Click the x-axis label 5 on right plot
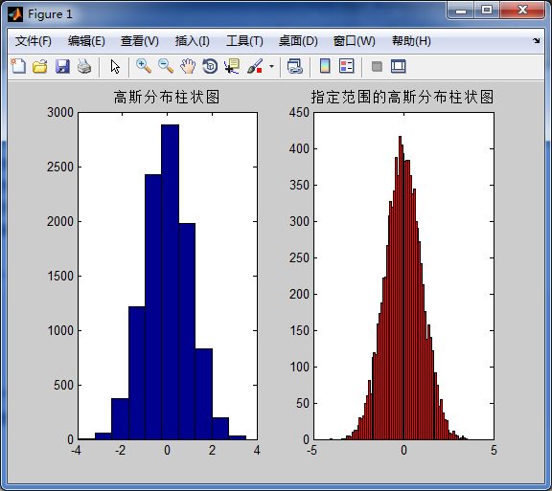 pyautogui.click(x=494, y=450)
